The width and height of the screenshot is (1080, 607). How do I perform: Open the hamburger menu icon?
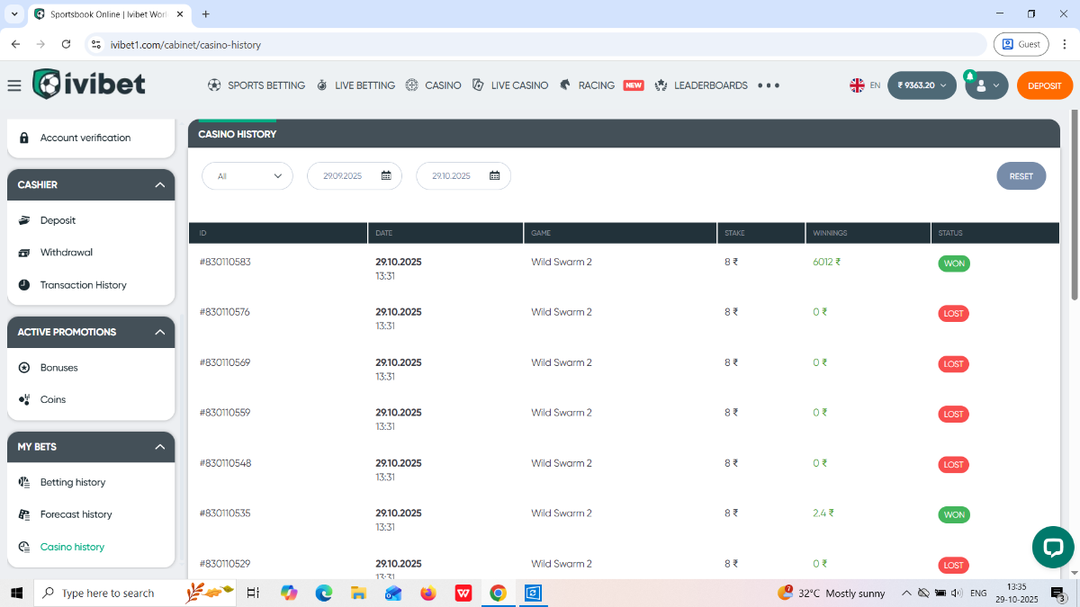pos(13,85)
